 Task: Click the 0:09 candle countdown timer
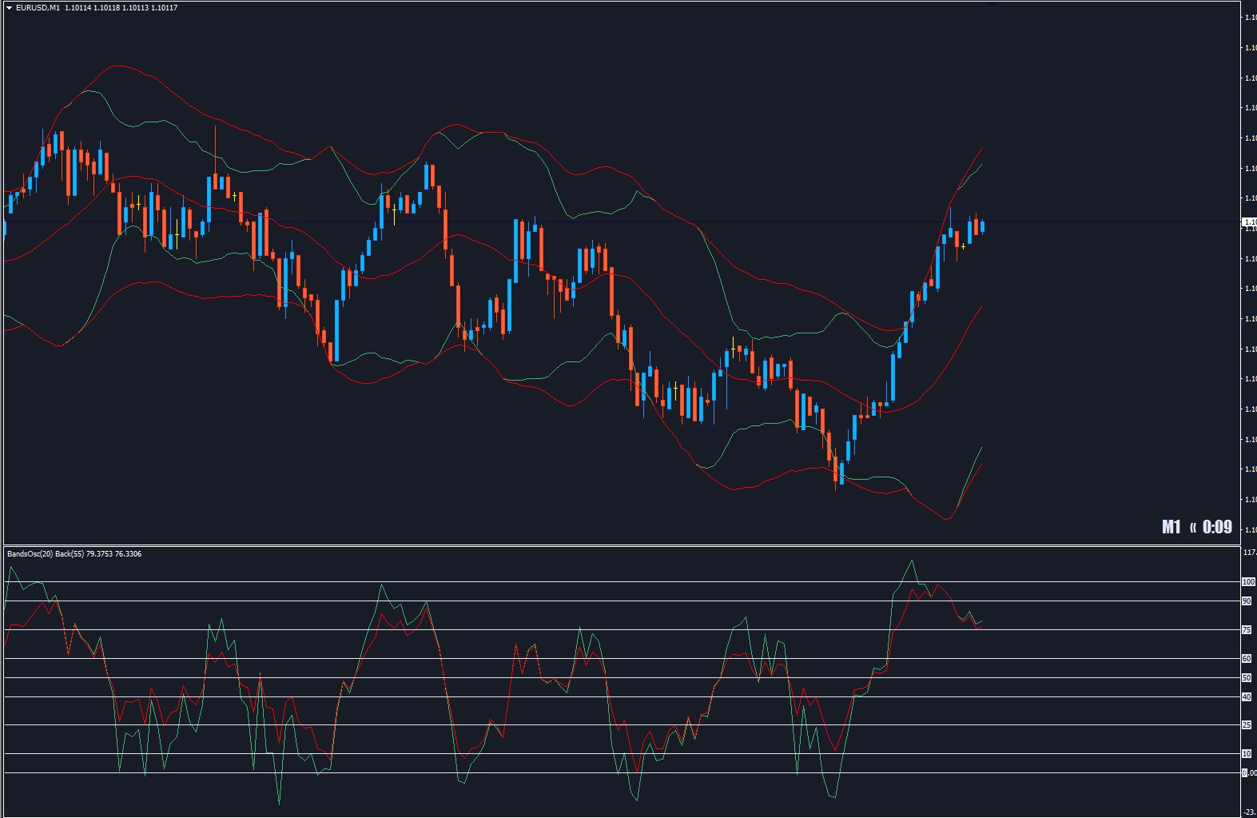(1217, 527)
